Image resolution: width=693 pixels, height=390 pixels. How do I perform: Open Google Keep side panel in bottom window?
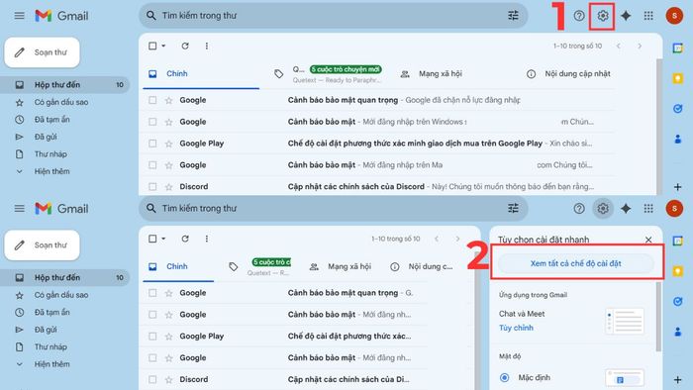point(677,271)
